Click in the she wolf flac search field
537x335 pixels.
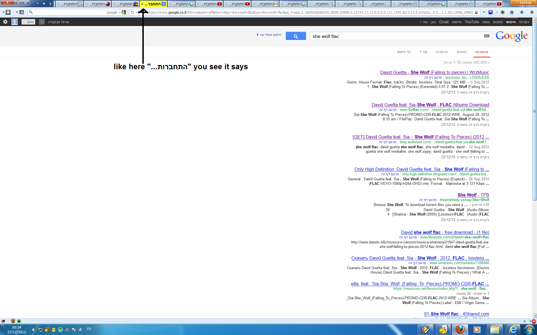coord(392,36)
